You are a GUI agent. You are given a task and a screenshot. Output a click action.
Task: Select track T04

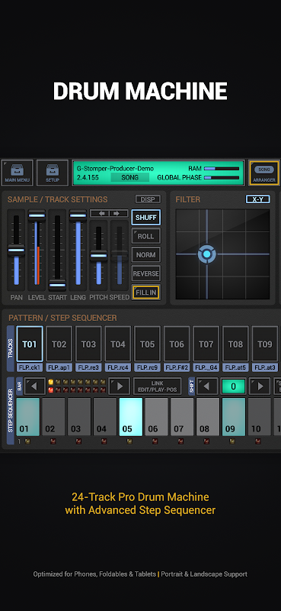coord(118,344)
